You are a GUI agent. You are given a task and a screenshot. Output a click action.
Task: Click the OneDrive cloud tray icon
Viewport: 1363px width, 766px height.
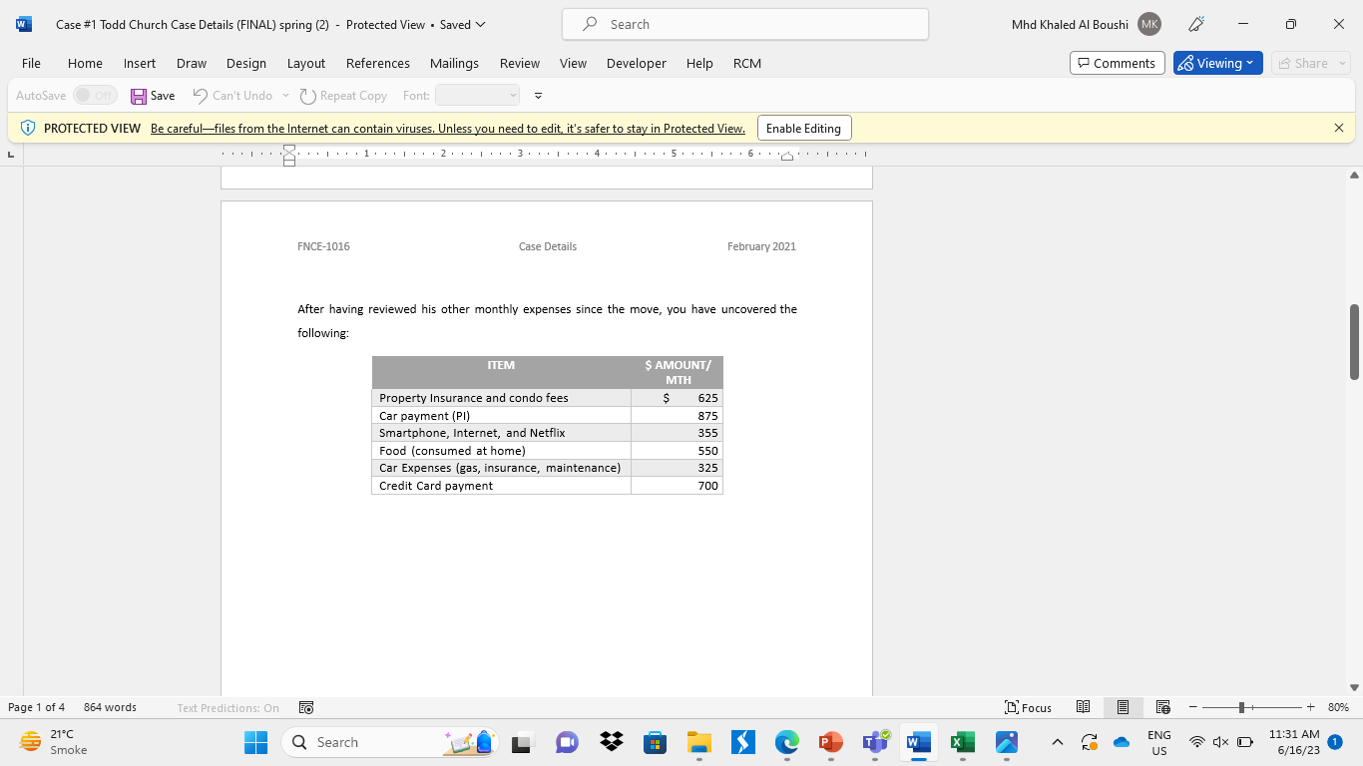1122,742
